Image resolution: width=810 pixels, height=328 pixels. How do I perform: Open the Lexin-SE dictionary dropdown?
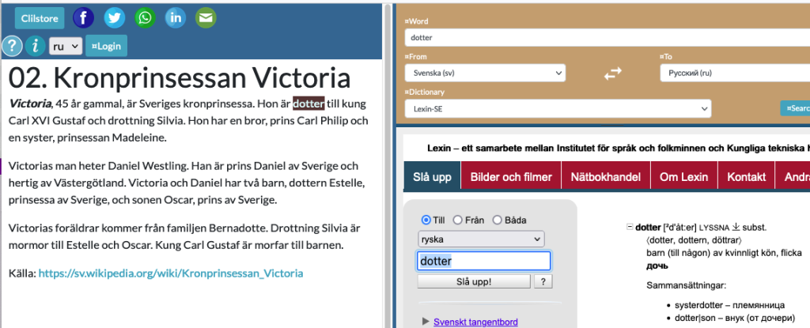(x=557, y=108)
